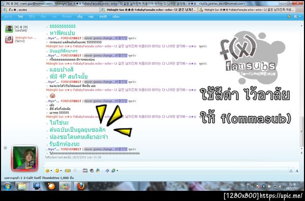Click the message น้องซอโดนคนเดียวอ่ะจ้า
The width and height of the screenshot is (305, 201).
[79, 137]
